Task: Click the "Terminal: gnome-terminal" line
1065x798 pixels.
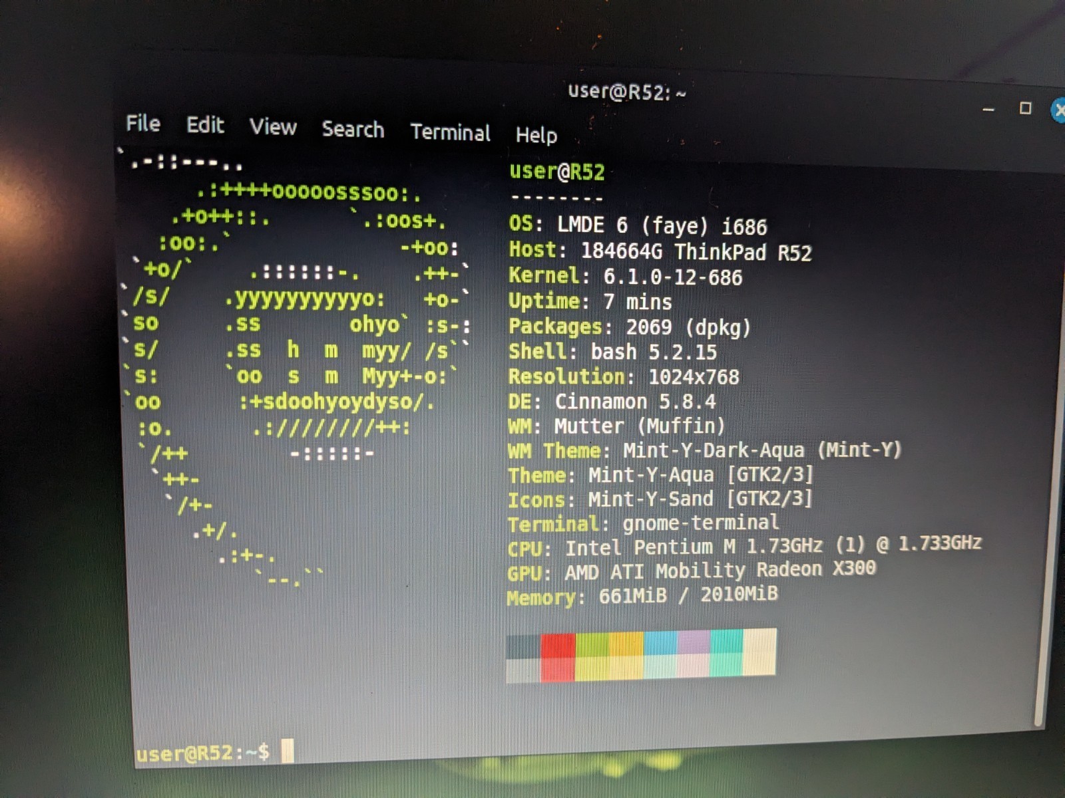Action: click(643, 523)
